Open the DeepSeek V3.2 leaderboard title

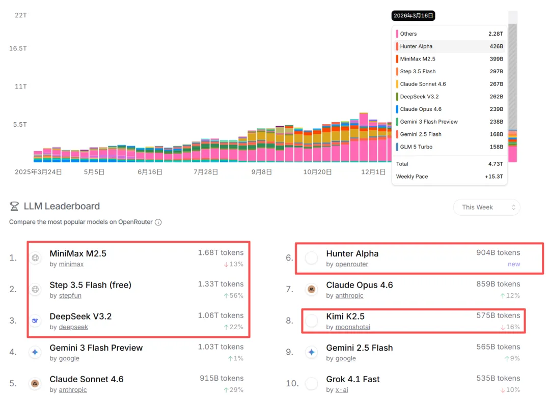[80, 316]
